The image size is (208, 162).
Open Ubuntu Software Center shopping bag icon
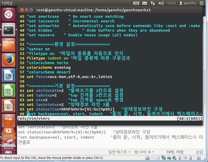click(8, 121)
